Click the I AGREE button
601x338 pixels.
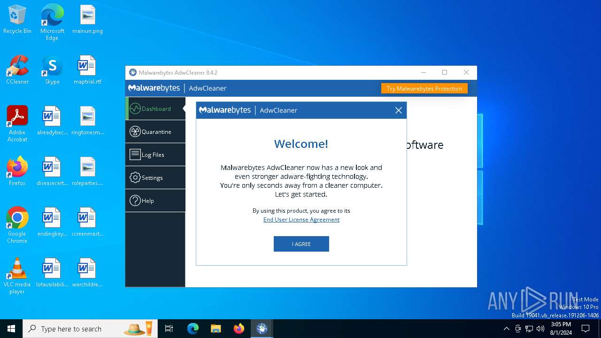pos(301,244)
